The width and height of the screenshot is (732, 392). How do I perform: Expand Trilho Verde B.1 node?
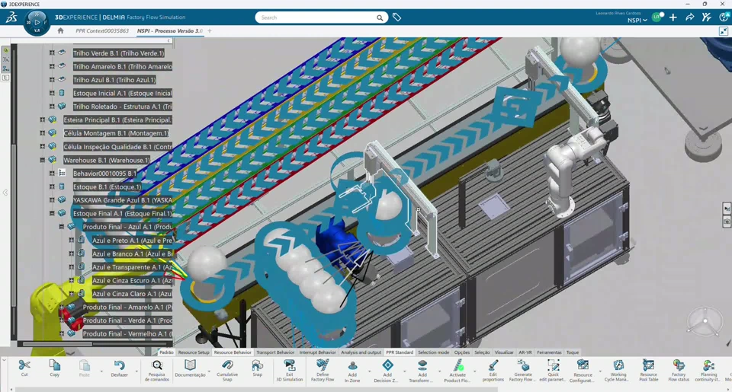[x=52, y=53]
